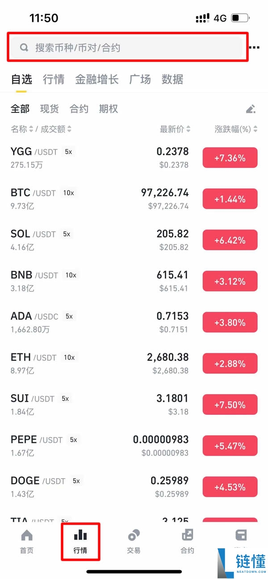Open the three-dot more menu
This screenshot has width=268, height=579.
pyautogui.click(x=255, y=48)
